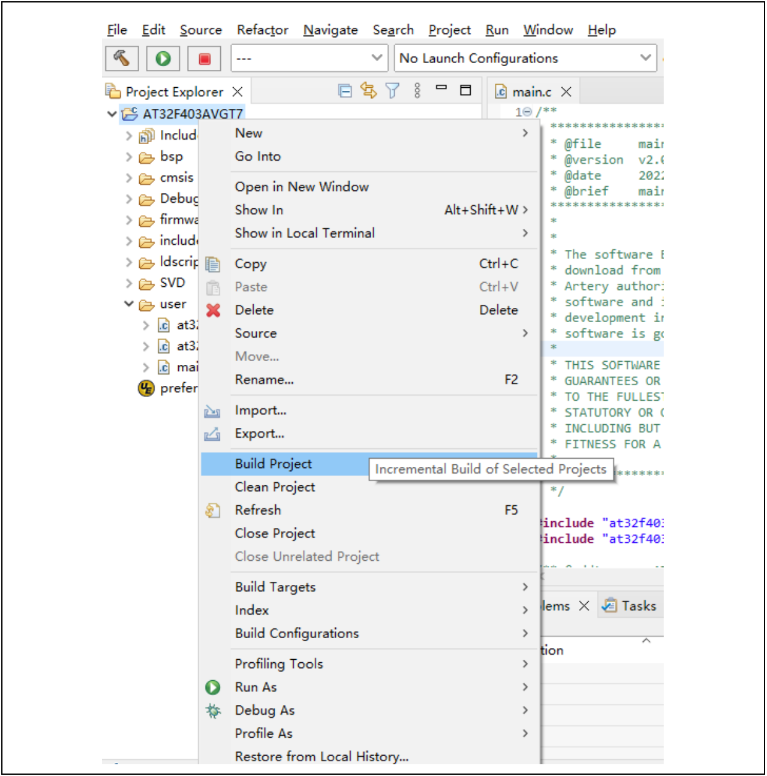Expand the cmsis folder

click(129, 178)
